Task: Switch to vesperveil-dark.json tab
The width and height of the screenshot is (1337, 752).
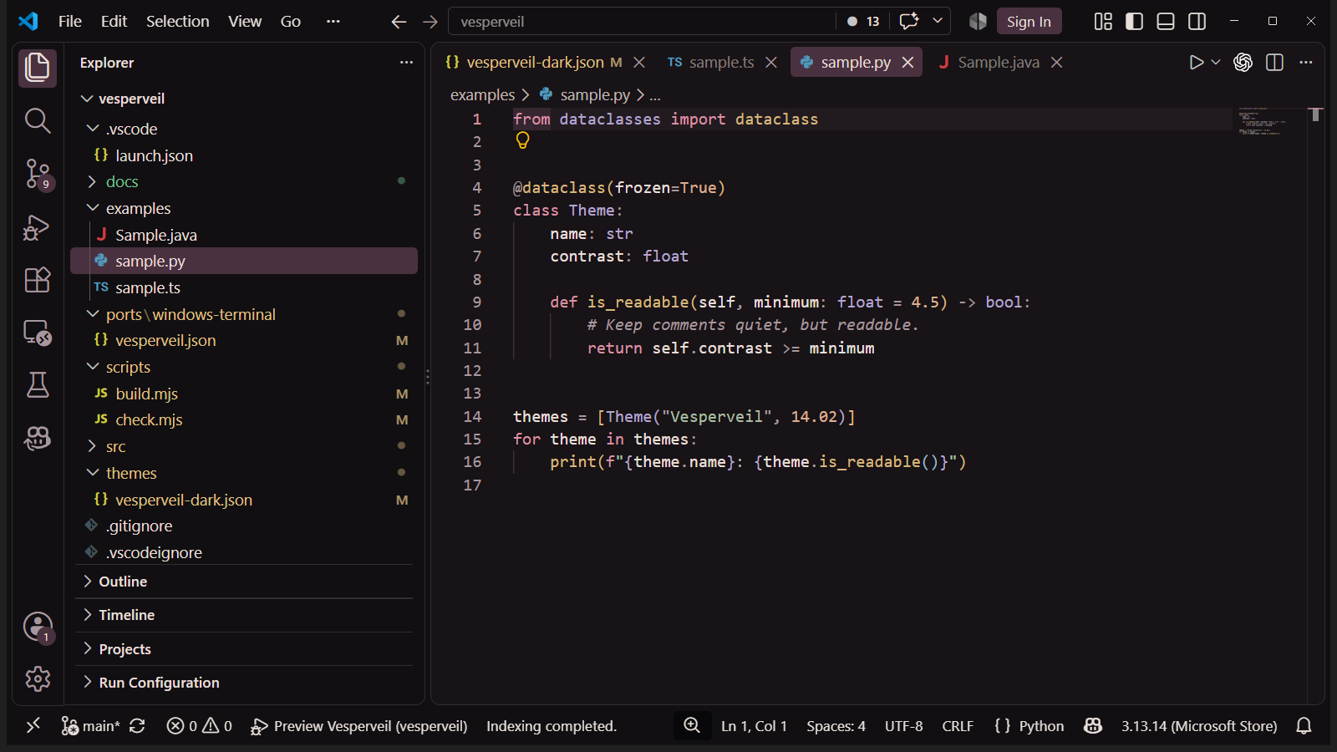Action: click(x=535, y=63)
